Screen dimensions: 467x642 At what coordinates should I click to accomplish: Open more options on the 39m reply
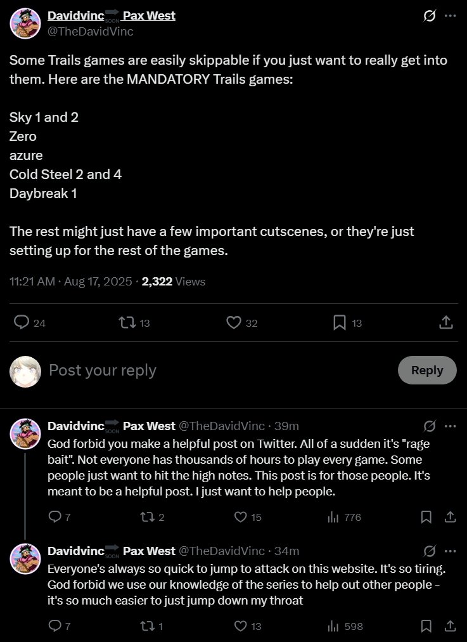click(451, 426)
